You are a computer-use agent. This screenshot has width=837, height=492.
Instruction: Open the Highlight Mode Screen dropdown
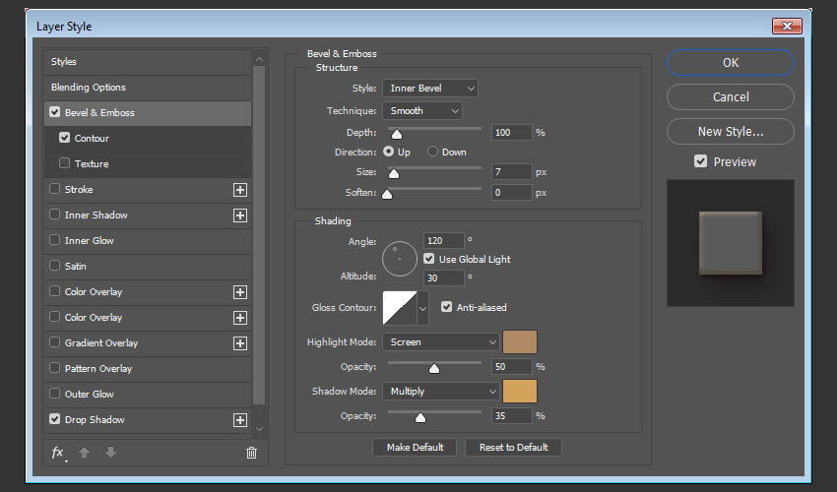[440, 342]
